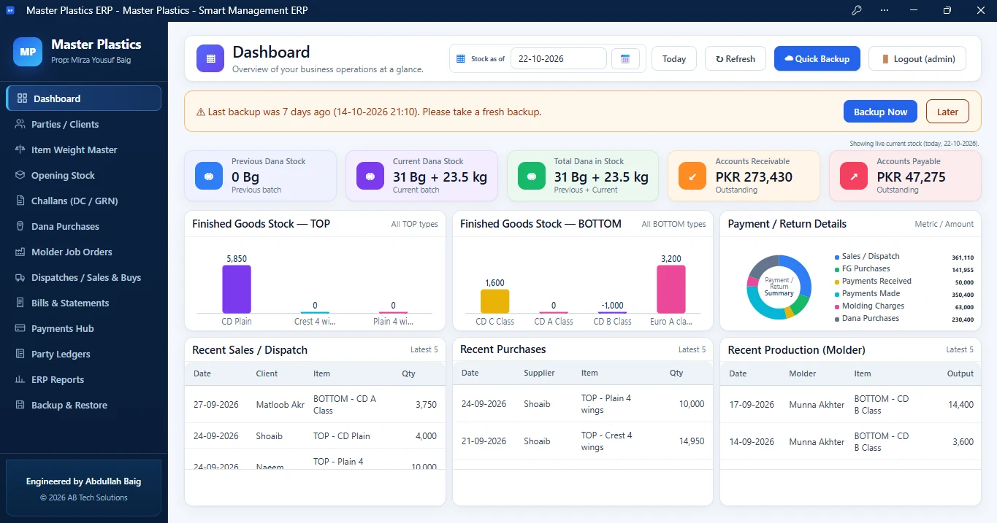
Task: Open Dispatches / Sales & Buys
Action: [83, 277]
